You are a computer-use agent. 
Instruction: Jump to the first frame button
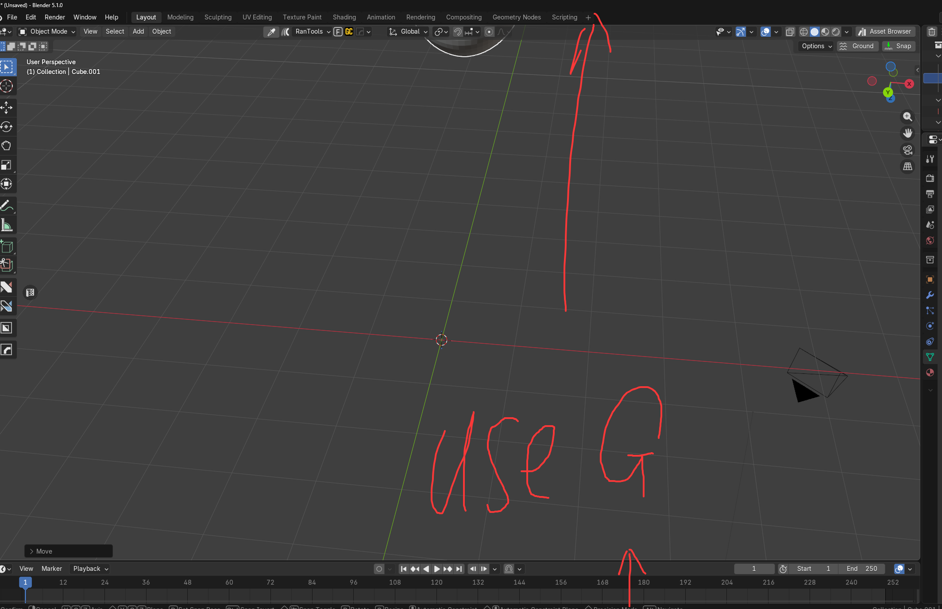coord(403,569)
